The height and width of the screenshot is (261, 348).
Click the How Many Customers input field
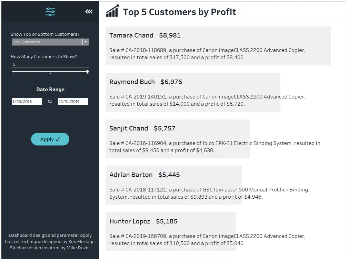50,64
